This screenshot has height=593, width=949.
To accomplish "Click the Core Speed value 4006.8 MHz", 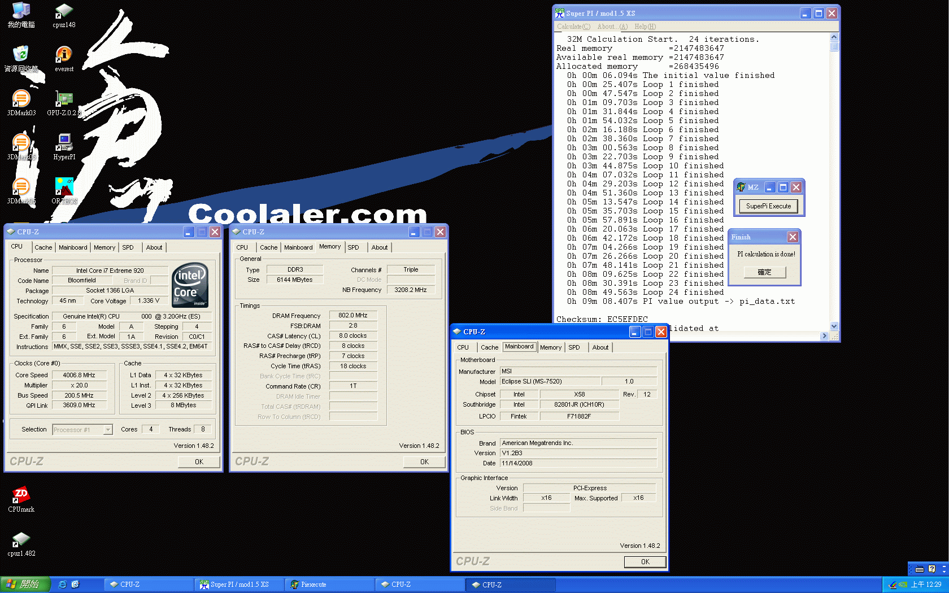I will (x=79, y=375).
